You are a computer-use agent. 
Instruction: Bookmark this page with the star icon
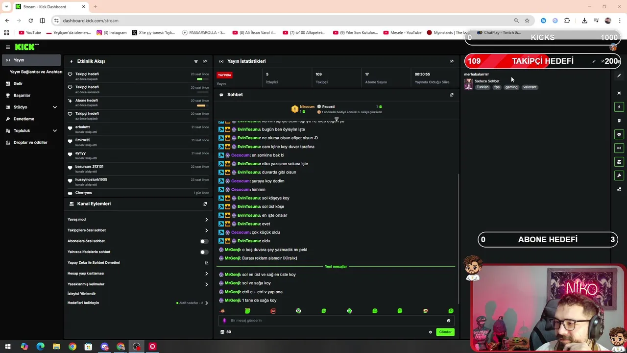click(527, 21)
